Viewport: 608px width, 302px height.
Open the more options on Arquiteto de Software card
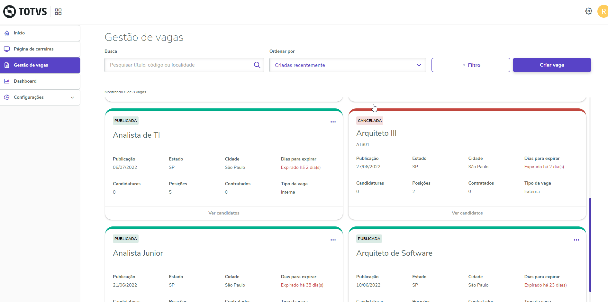point(576,240)
